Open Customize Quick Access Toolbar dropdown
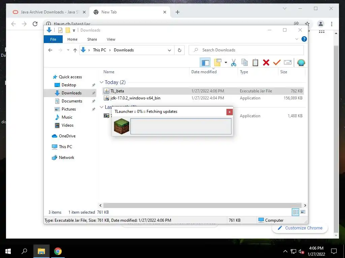345x258 pixels. pyautogui.click(x=74, y=31)
